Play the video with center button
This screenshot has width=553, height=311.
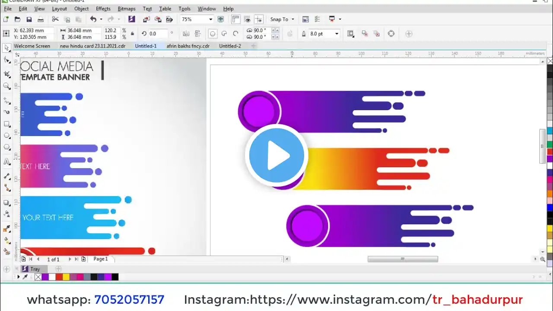click(x=276, y=155)
